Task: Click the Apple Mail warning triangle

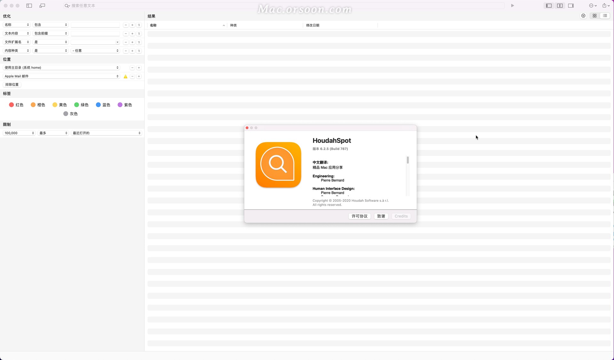Action: (x=126, y=76)
